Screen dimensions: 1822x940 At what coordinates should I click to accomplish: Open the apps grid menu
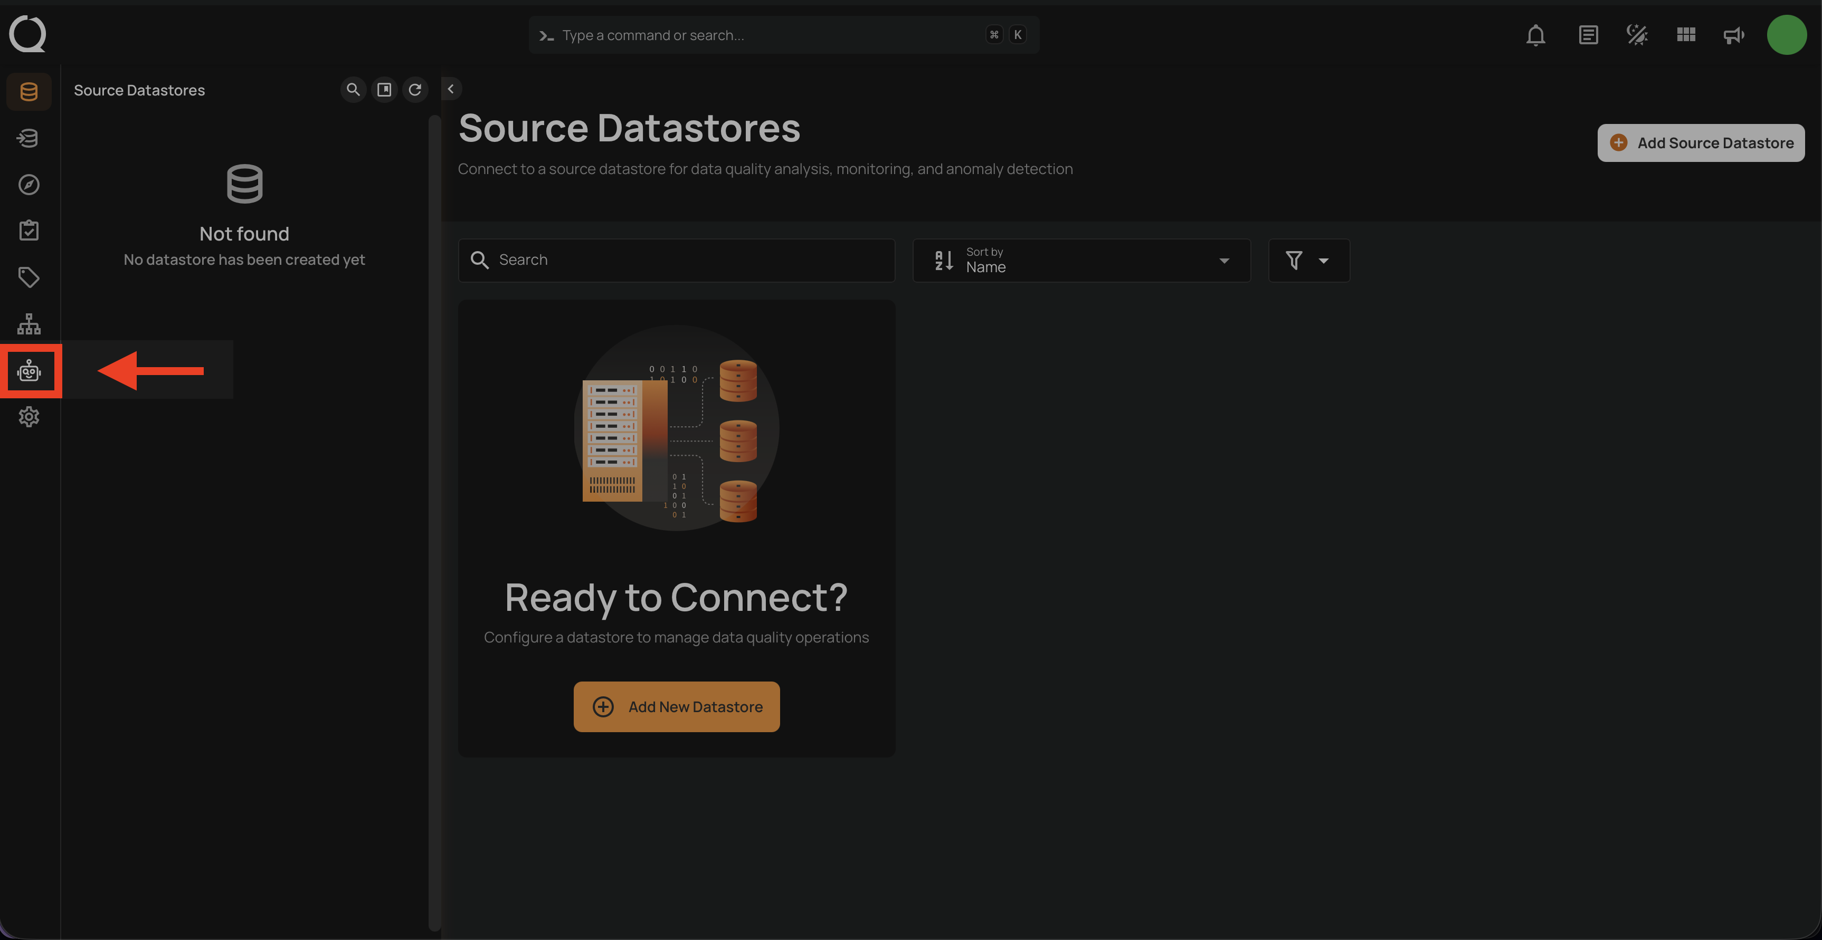tap(1685, 35)
